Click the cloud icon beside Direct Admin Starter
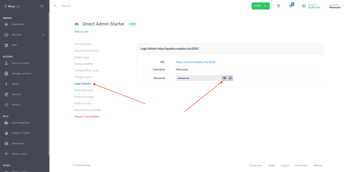Viewport: 348px width, 172px height. coord(76,24)
